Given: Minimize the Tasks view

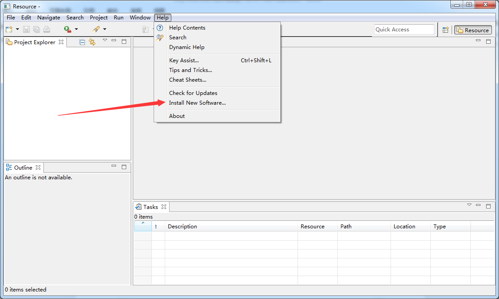Looking at the screenshot, I should tap(478, 205).
